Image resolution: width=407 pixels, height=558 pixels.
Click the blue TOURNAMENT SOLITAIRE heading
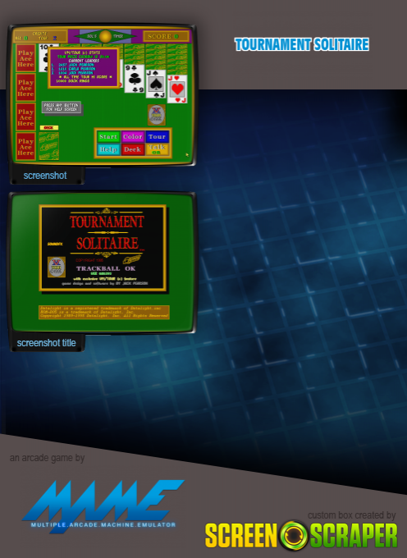click(x=302, y=44)
